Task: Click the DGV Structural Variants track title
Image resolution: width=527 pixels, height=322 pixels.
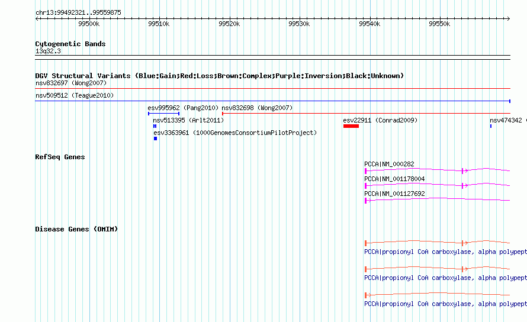Action: click(219, 76)
